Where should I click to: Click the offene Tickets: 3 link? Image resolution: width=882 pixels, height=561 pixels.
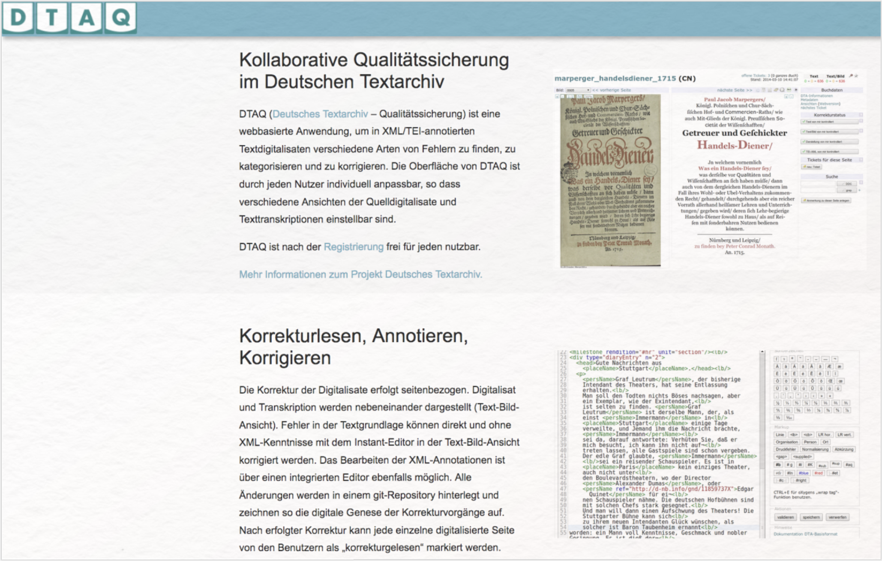[x=756, y=76]
